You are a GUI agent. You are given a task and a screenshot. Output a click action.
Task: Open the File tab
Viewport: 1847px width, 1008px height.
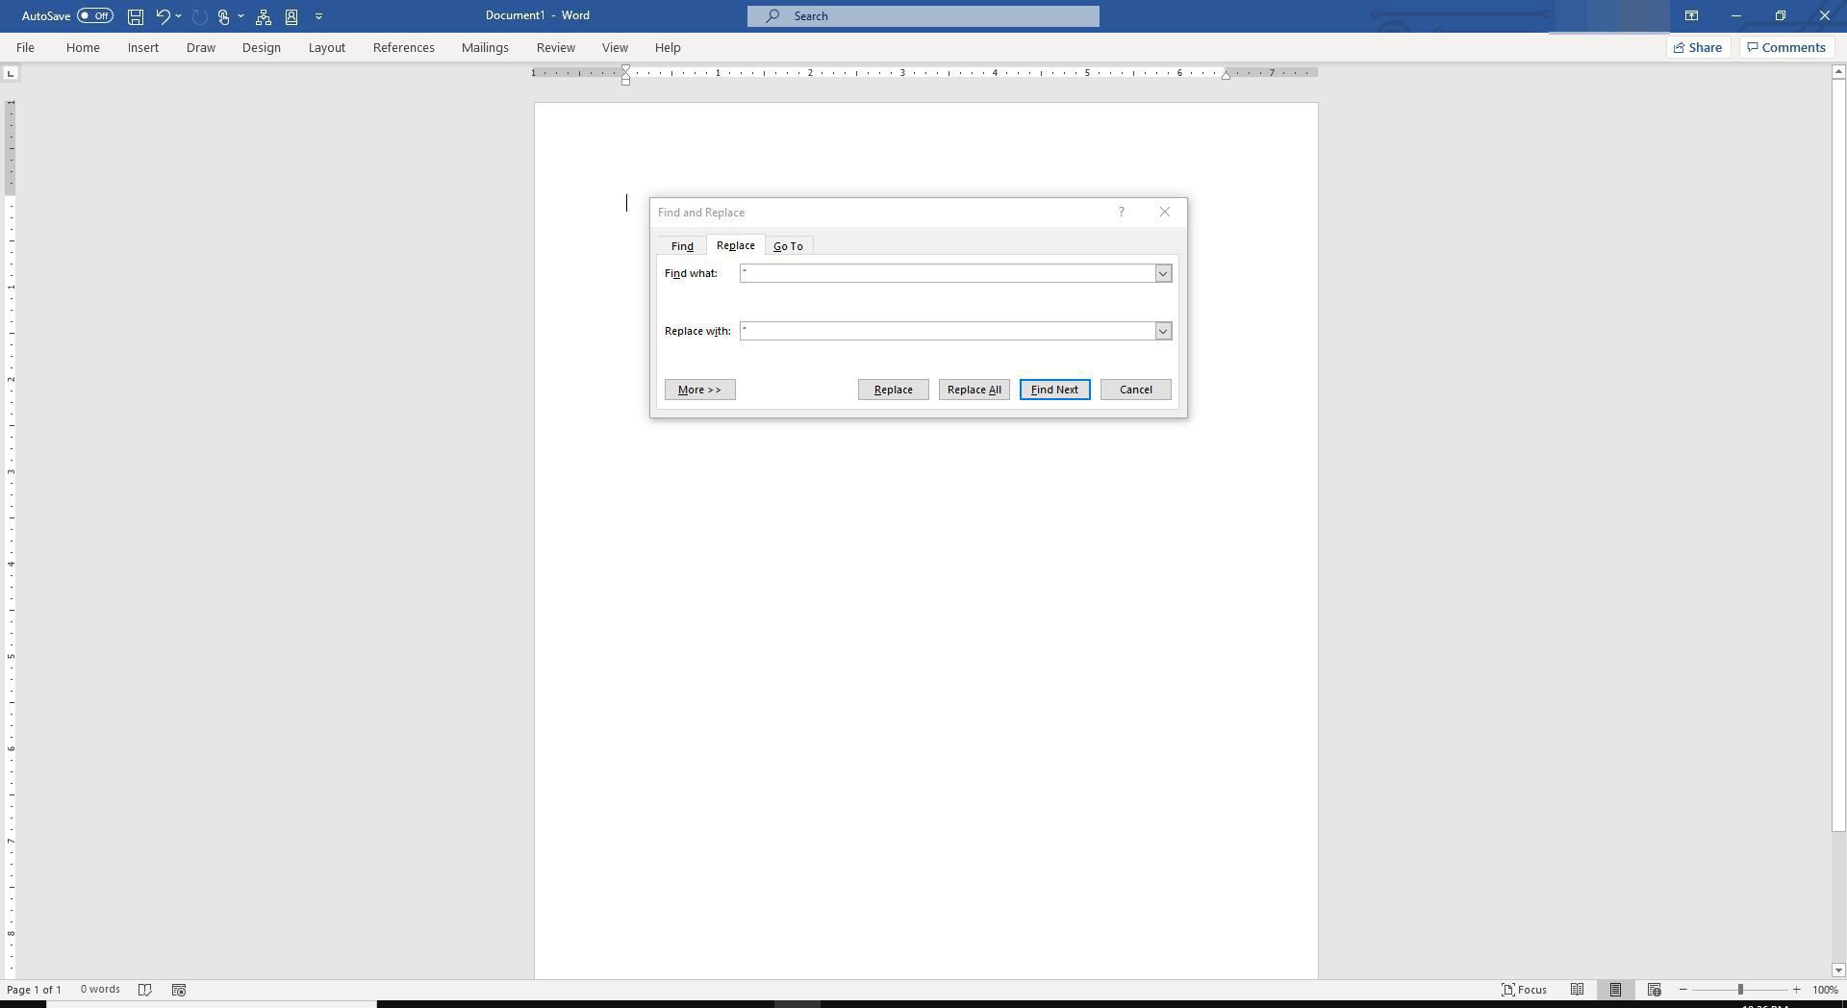[x=25, y=47]
